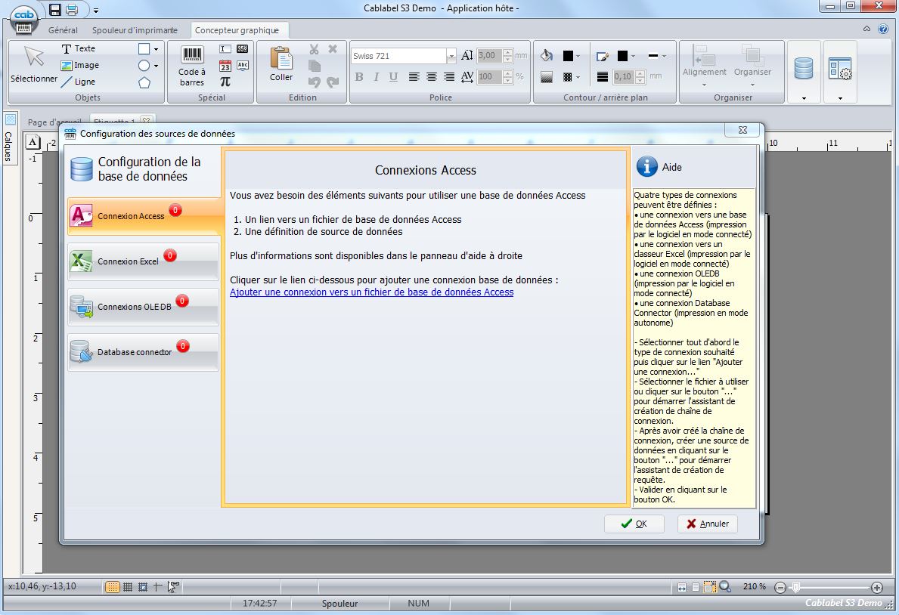Click the line thickness 0,10 field
Screen dimensions: 899x615
coord(624,76)
